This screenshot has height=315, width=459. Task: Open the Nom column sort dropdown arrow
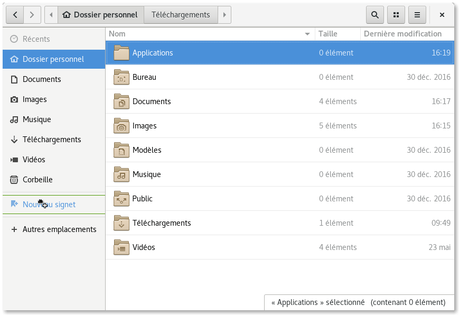click(x=307, y=33)
